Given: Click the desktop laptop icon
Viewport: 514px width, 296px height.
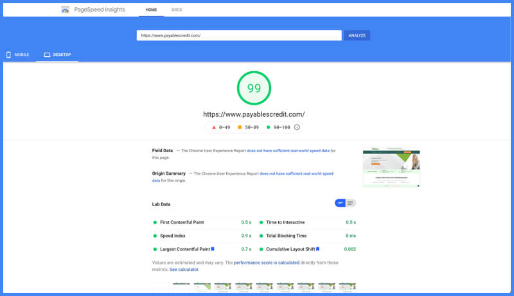Looking at the screenshot, I should 47,55.
